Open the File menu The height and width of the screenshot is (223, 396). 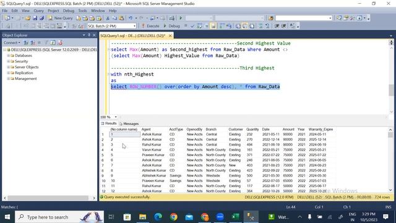point(5,11)
